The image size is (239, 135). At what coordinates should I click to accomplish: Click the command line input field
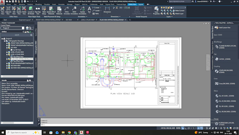coord(125,125)
